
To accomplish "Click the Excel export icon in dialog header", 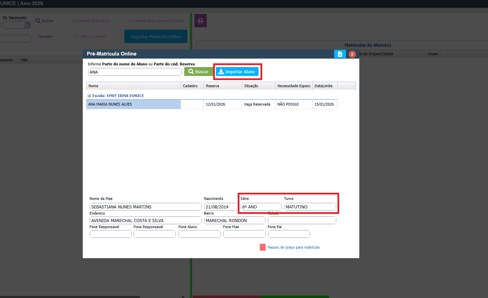I will click(340, 54).
